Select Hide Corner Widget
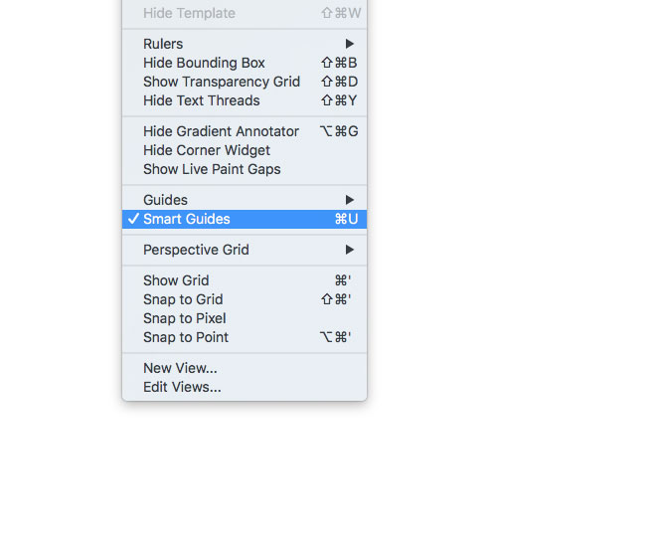The height and width of the screenshot is (542, 656). click(x=207, y=150)
